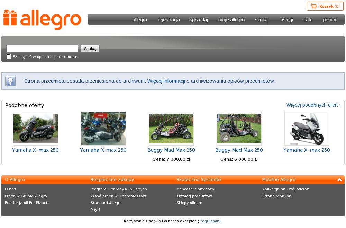Open the PayU footer link
Screen dimensions: 346x228
pos(95,210)
